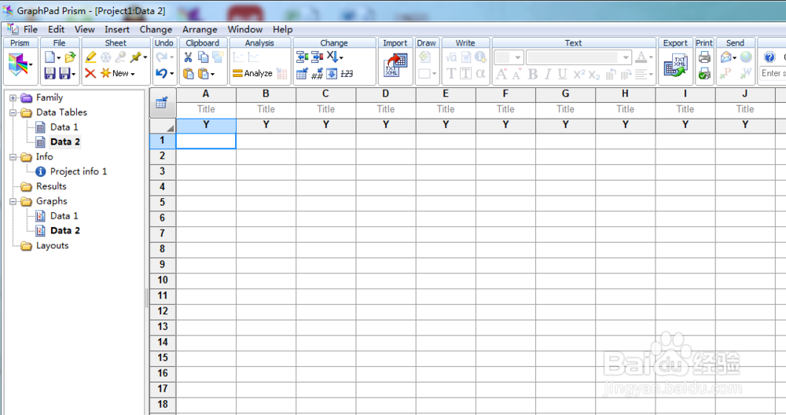
Task: Click the Save As floppy disk icon
Action: click(64, 73)
